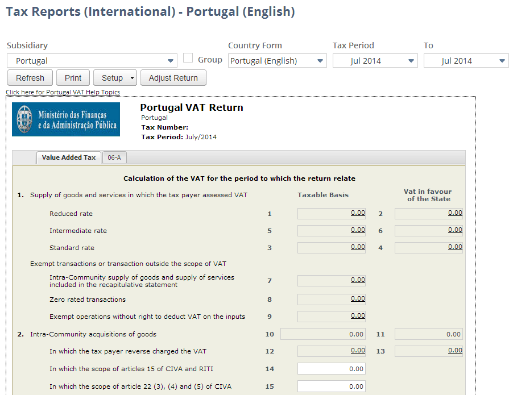Click box 15 article 22 CIVA input field
Screen dimensions: 513x395
(332, 386)
